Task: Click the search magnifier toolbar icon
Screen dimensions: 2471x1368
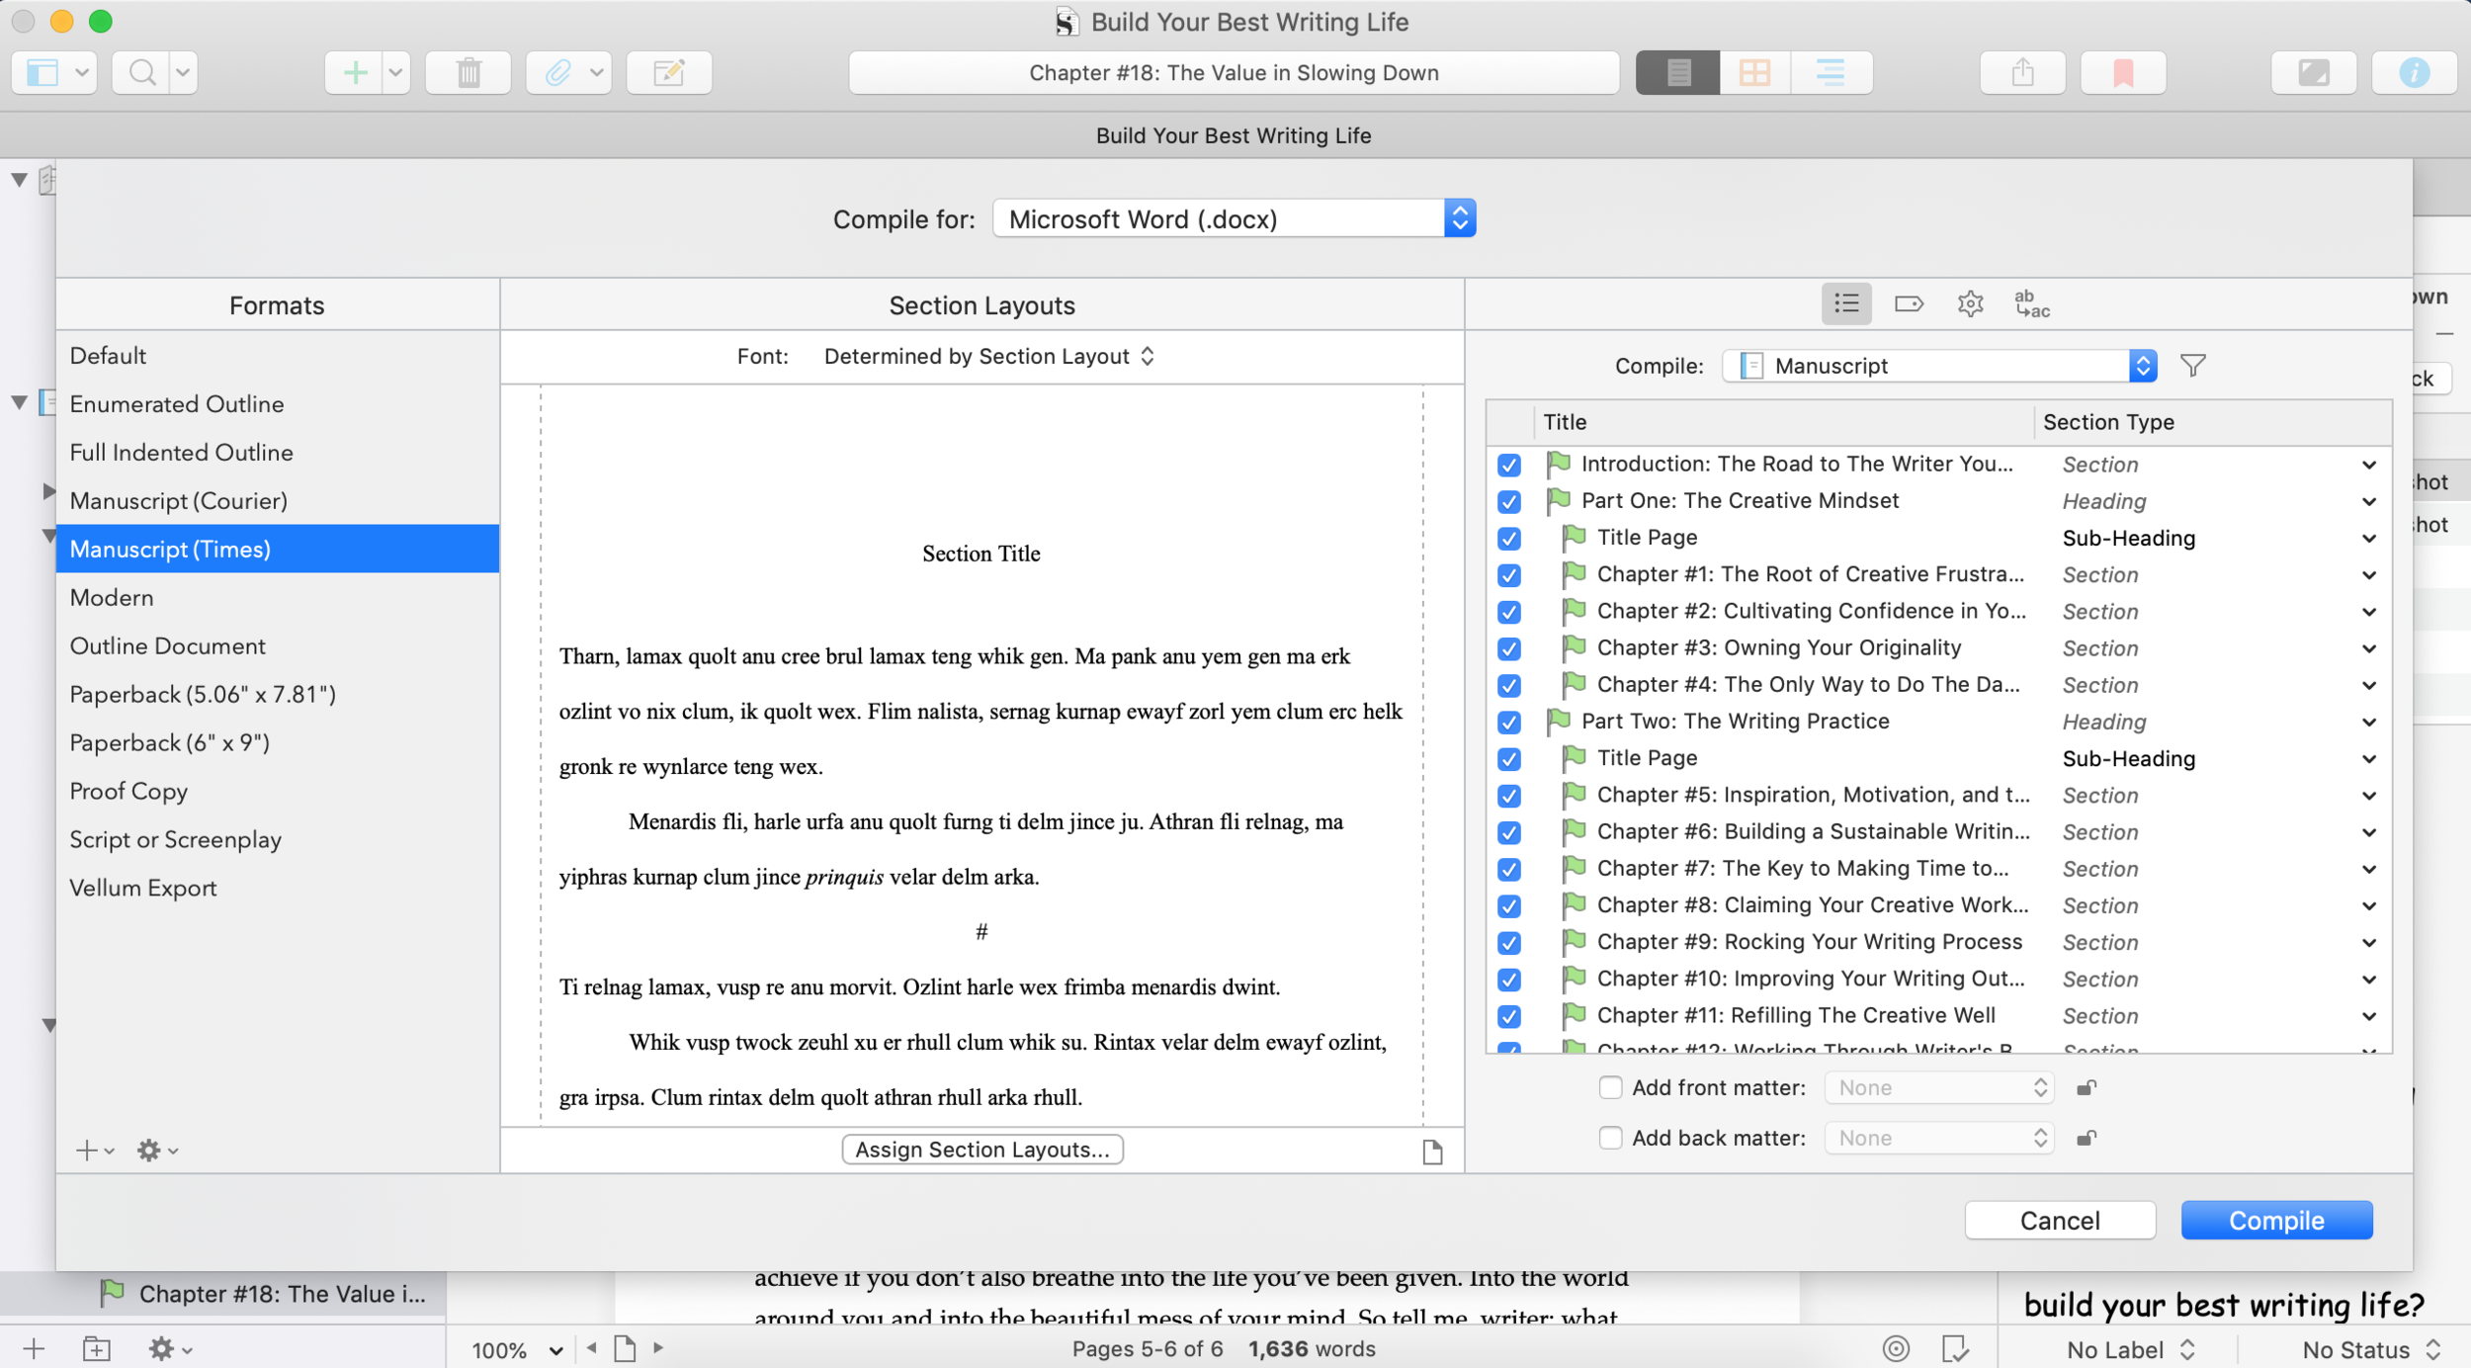Action: tap(142, 72)
